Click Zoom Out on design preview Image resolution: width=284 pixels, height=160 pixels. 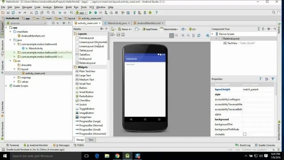coord(188,36)
